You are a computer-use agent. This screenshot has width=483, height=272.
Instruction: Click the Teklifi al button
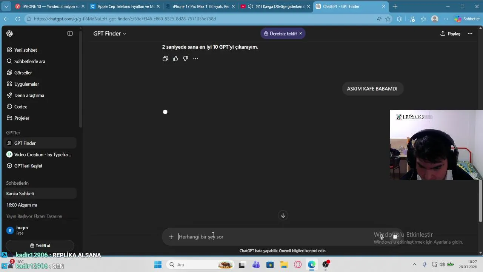(x=40, y=246)
